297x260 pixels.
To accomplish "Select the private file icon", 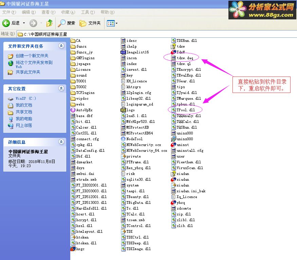I will point(123,156).
